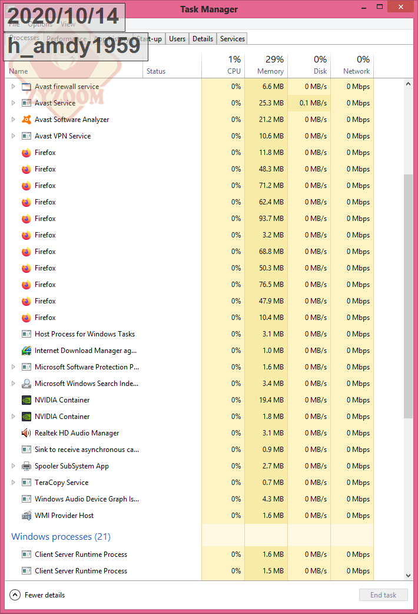Click the Avast Software Analyzer orange icon
Screen dimensions: 418x614
pos(26,120)
